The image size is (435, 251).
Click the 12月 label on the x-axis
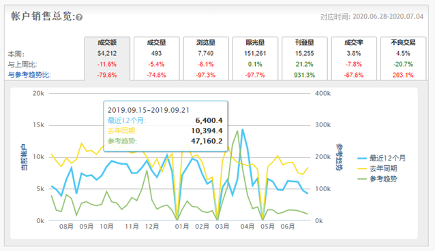point(152,227)
